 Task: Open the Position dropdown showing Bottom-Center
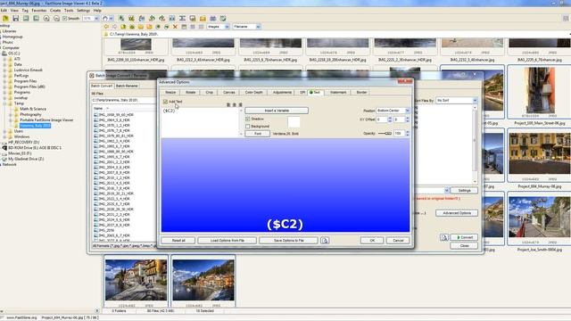point(407,111)
